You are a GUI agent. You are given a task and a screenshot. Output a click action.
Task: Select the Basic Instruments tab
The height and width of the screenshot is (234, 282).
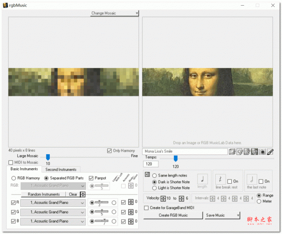point(25,170)
